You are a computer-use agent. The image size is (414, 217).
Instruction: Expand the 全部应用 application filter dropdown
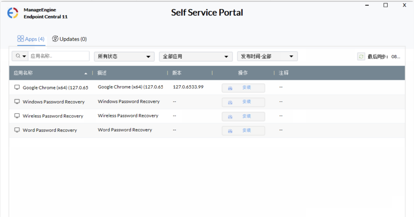click(195, 56)
